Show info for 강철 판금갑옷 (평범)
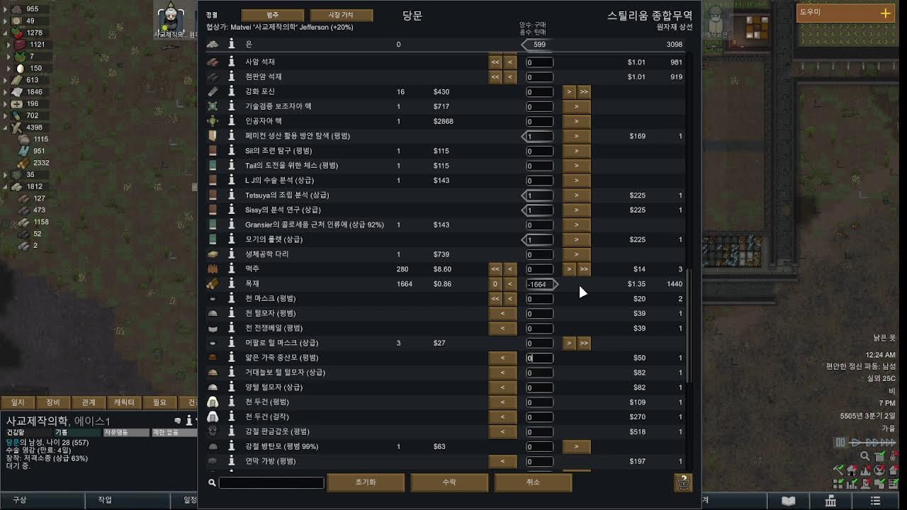This screenshot has height=510, width=907. coord(231,431)
